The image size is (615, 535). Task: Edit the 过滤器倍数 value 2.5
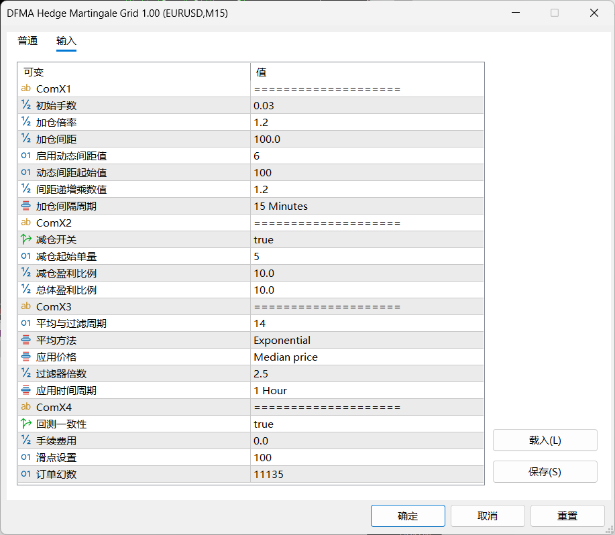pyautogui.click(x=367, y=374)
